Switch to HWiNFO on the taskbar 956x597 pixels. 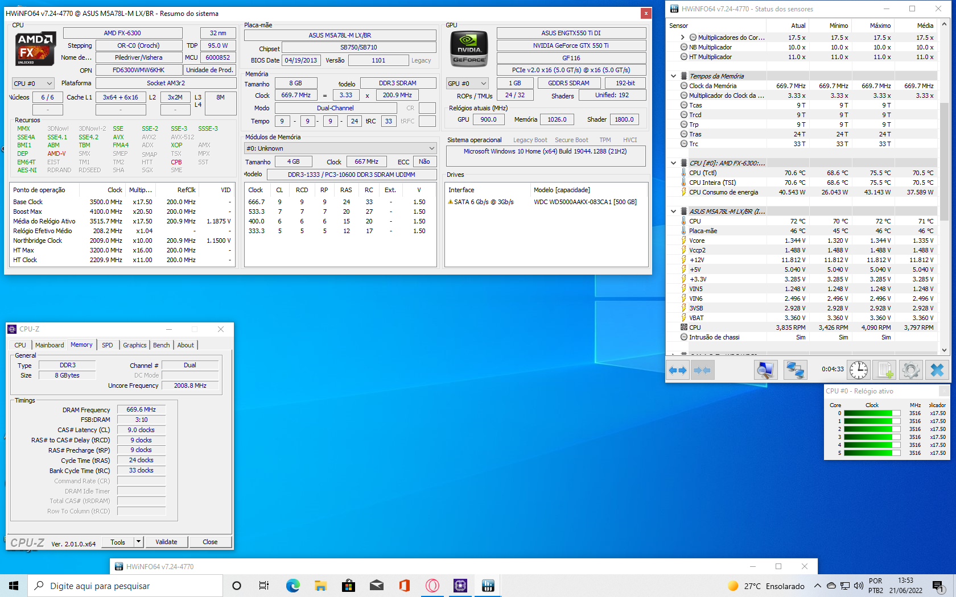coord(488,586)
